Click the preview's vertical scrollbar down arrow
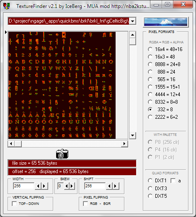Screen dimensions: 196x217 point(132,135)
